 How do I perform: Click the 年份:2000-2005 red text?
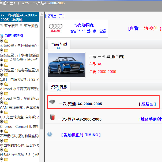pos(103,72)
